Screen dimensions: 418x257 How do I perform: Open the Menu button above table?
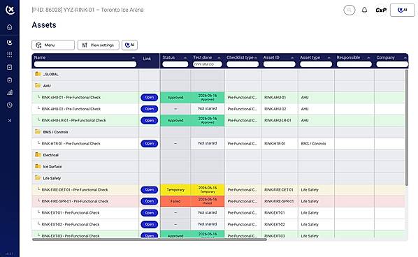tap(53, 45)
